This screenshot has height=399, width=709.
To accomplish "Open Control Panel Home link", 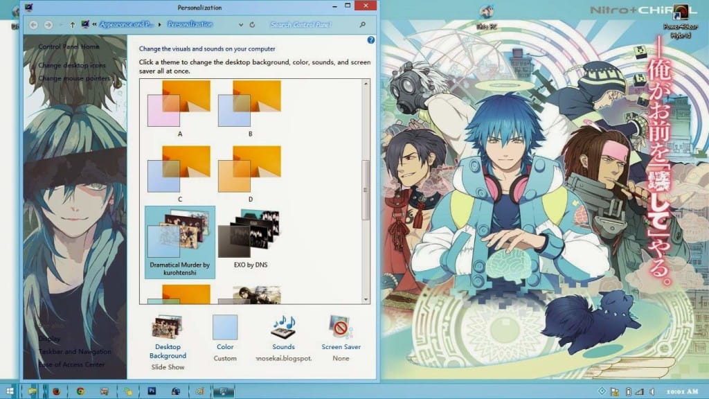I will [x=69, y=46].
